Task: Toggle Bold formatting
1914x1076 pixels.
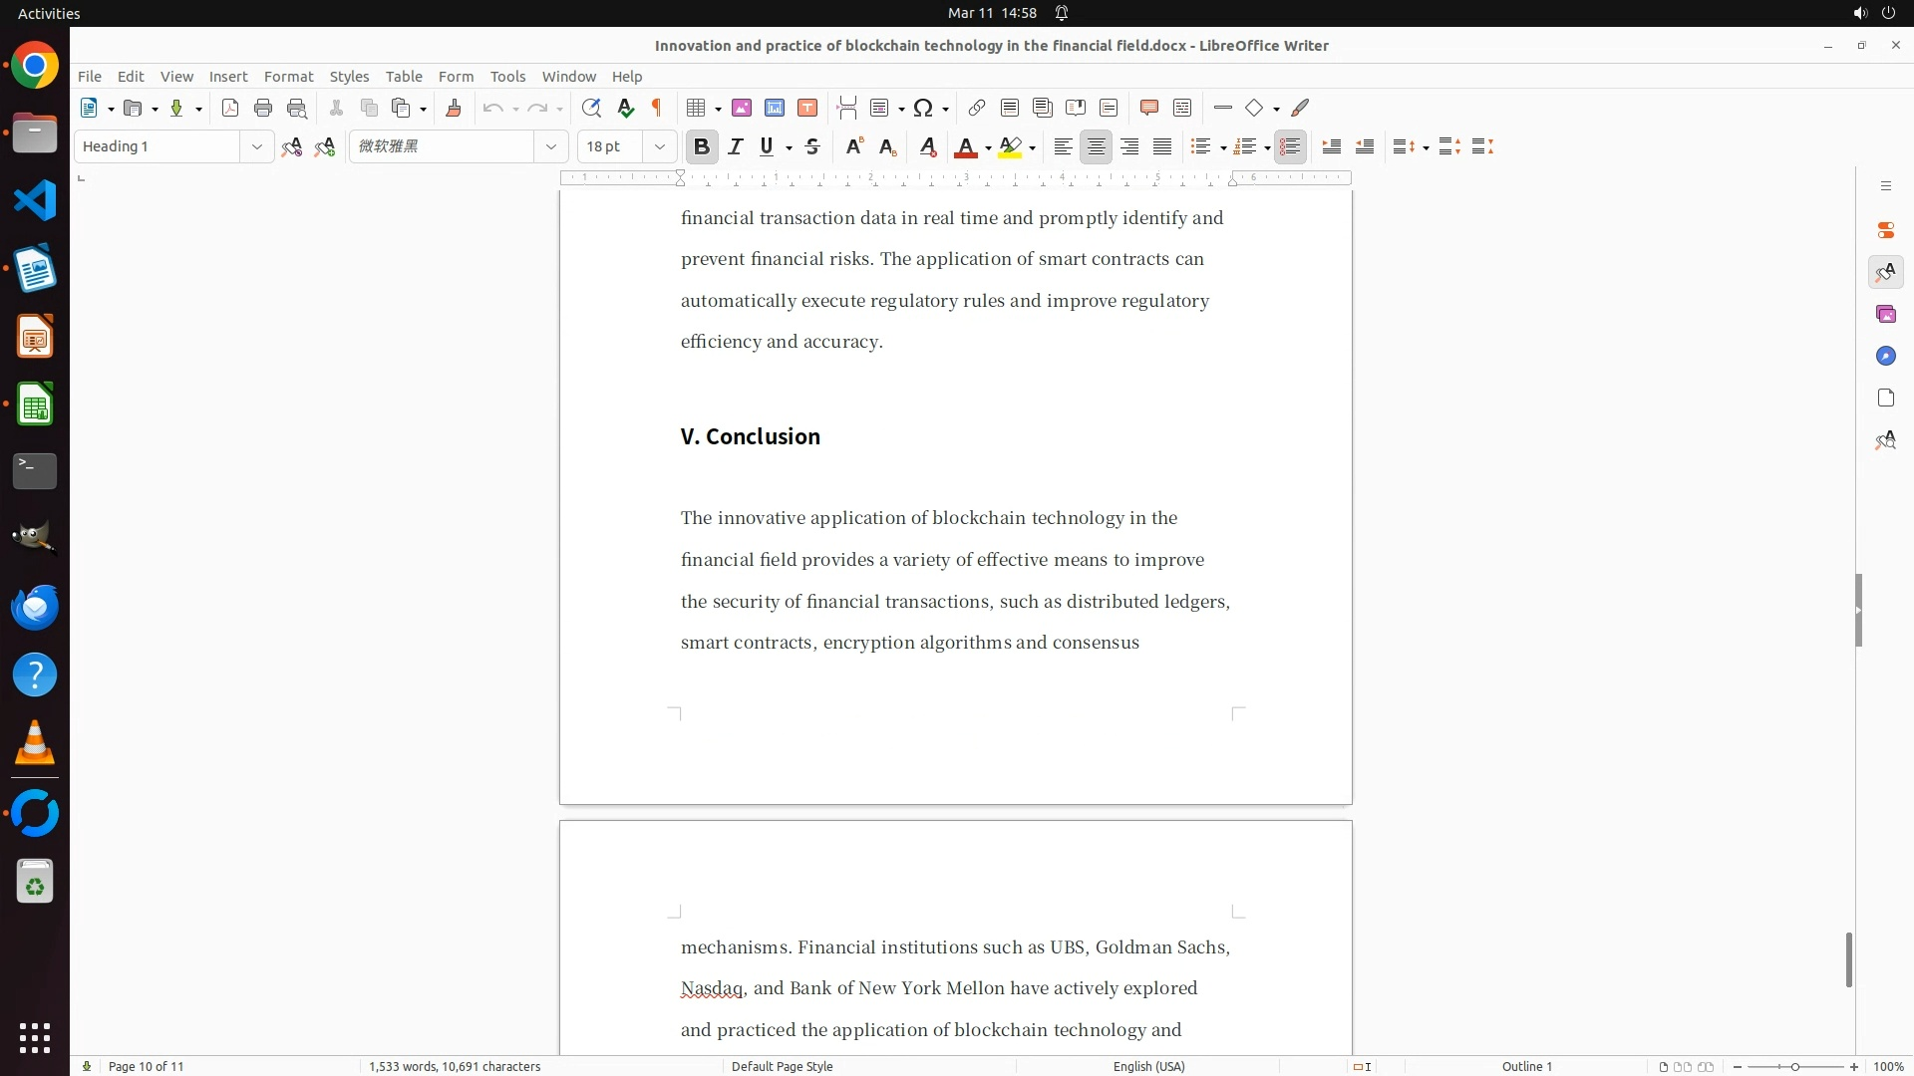Action: [x=702, y=146]
